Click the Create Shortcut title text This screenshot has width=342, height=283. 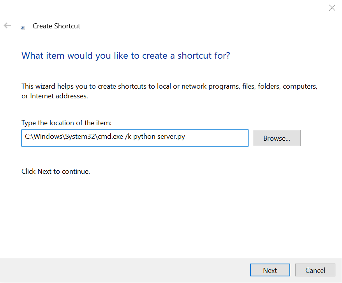tap(56, 26)
